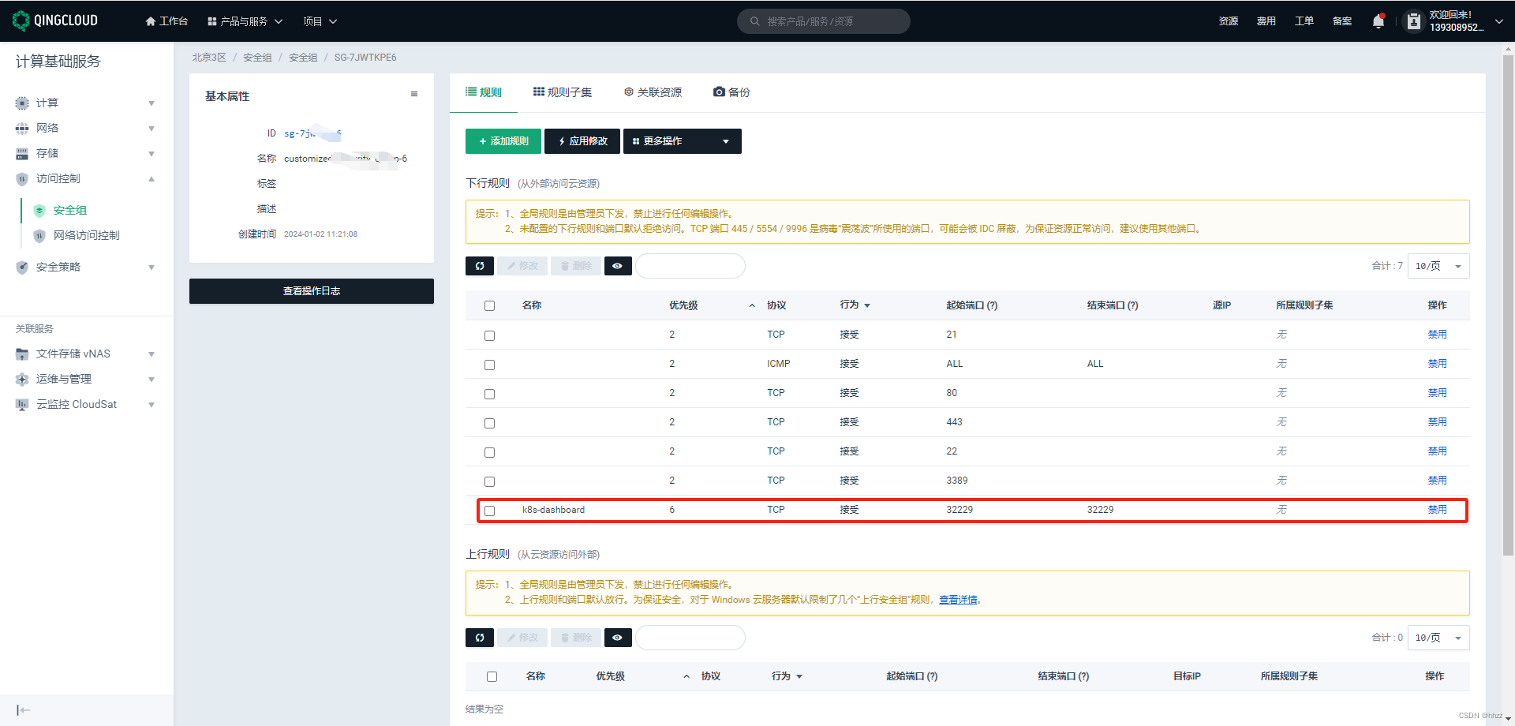Disable the k8s-dashboard rule via 禁用
The image size is (1515, 726).
point(1437,510)
